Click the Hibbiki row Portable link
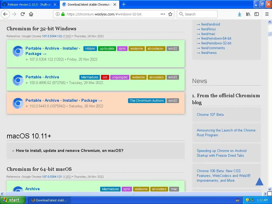 (x=33, y=48)
